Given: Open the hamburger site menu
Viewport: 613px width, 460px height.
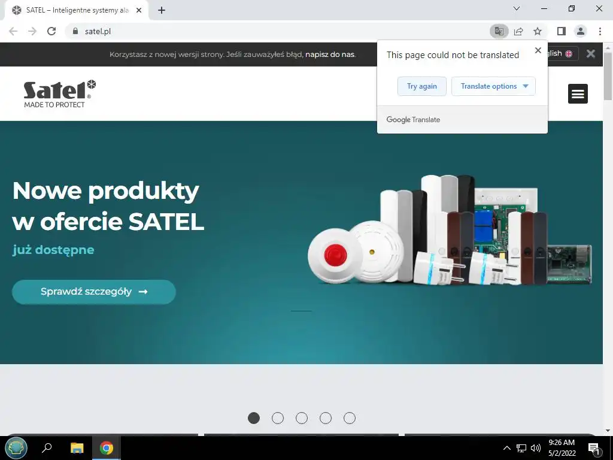Looking at the screenshot, I should (x=578, y=94).
